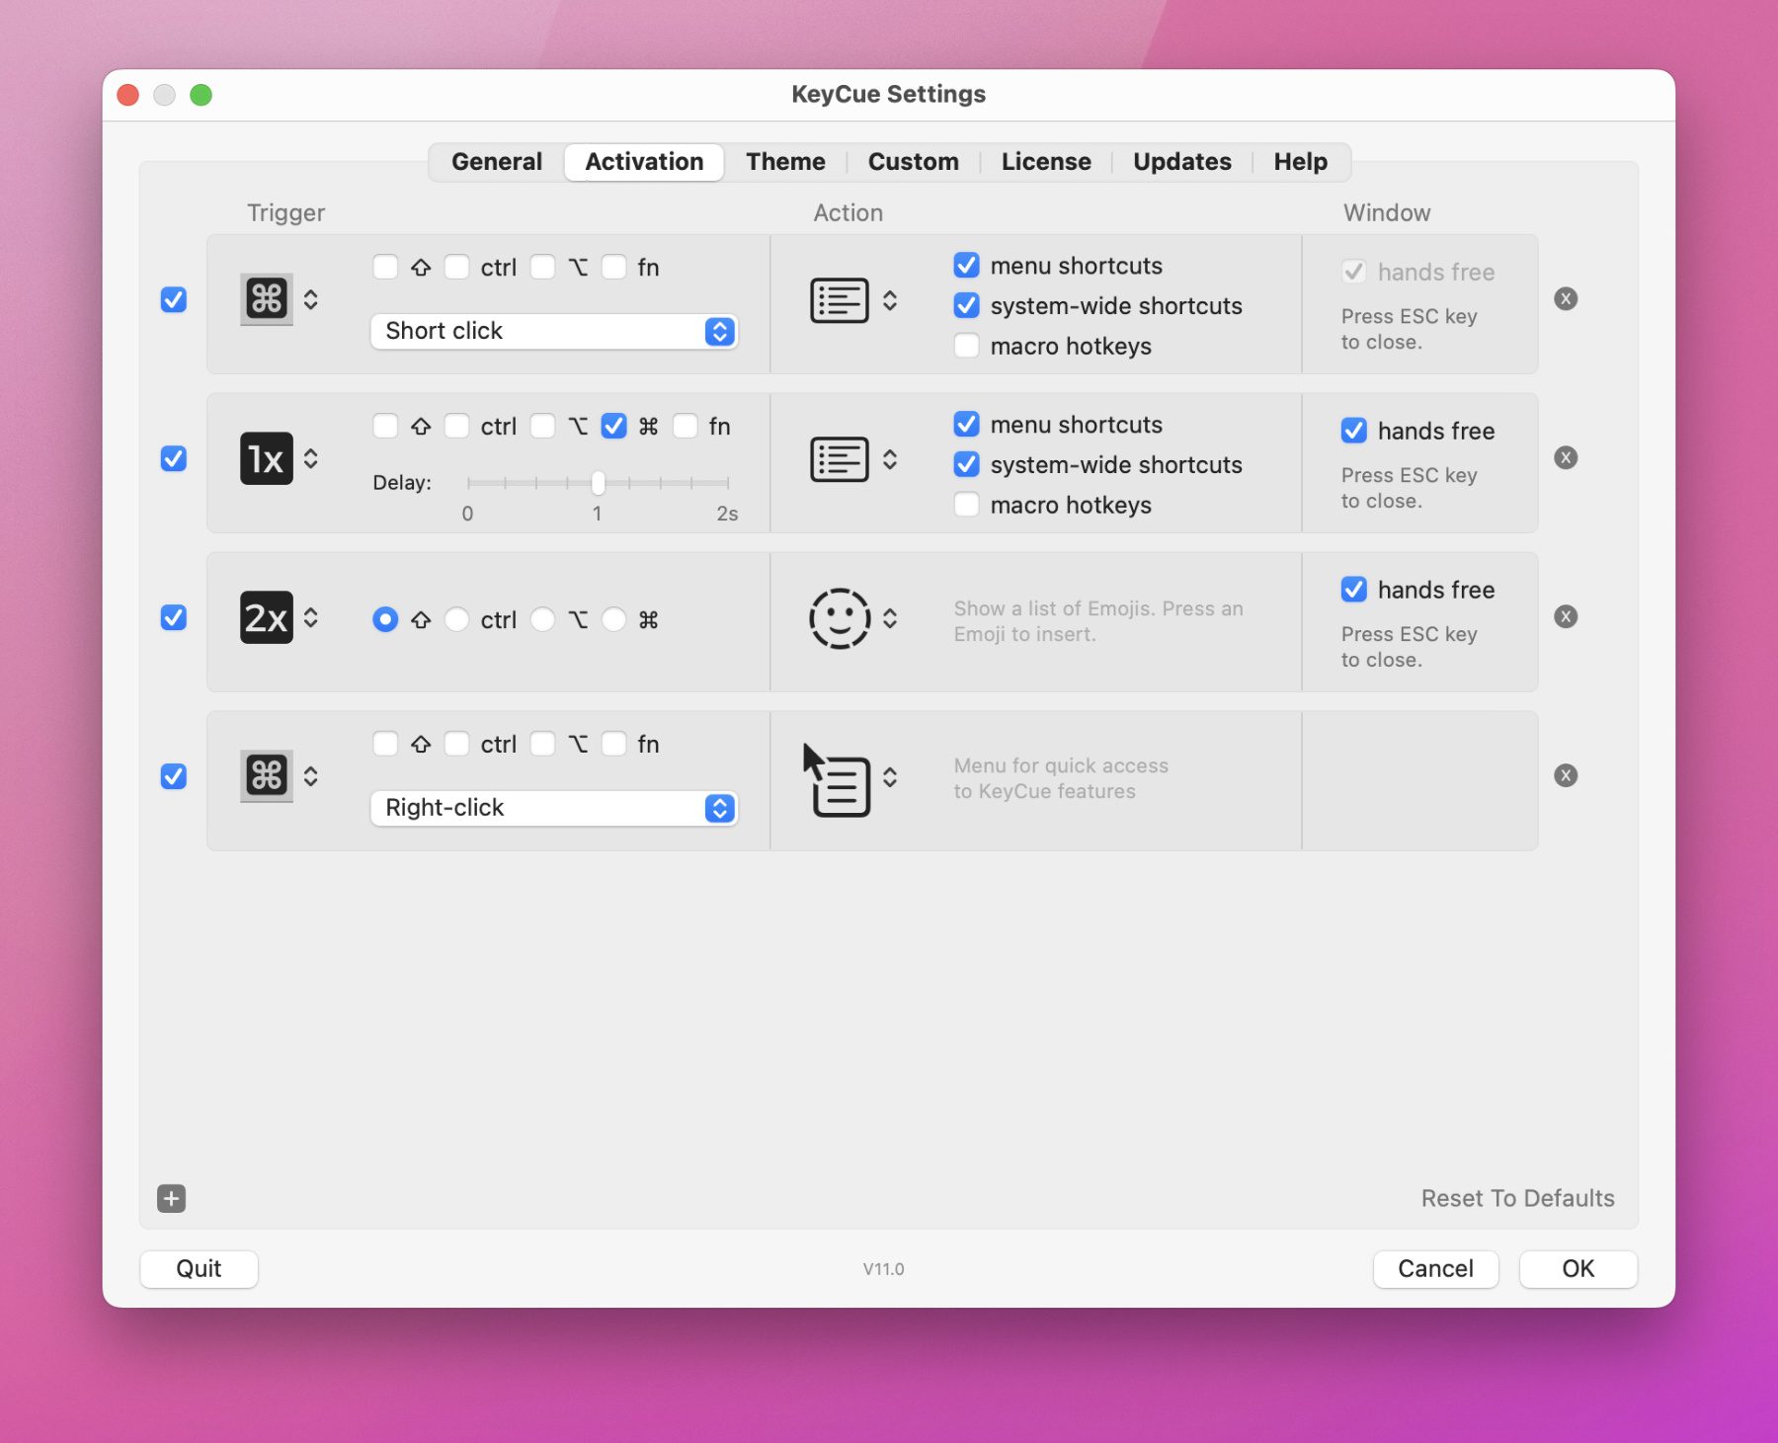Click the emoji smiley action icon
The height and width of the screenshot is (1443, 1778).
pos(839,618)
